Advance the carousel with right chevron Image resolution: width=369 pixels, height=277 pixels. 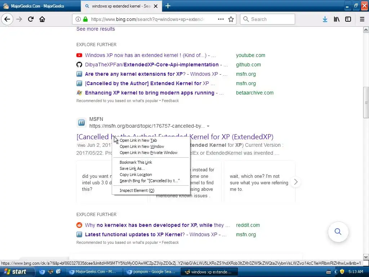click(x=295, y=182)
